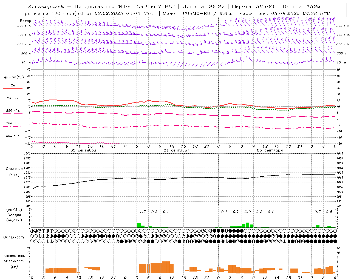Click the 'Td 2м' dew point legend

[x=13, y=98]
